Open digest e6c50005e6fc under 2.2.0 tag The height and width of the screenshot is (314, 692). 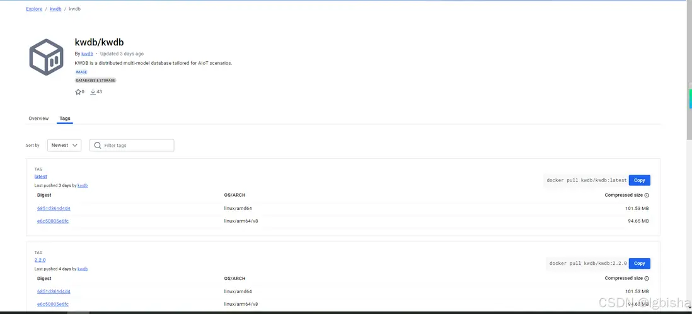[52, 305]
